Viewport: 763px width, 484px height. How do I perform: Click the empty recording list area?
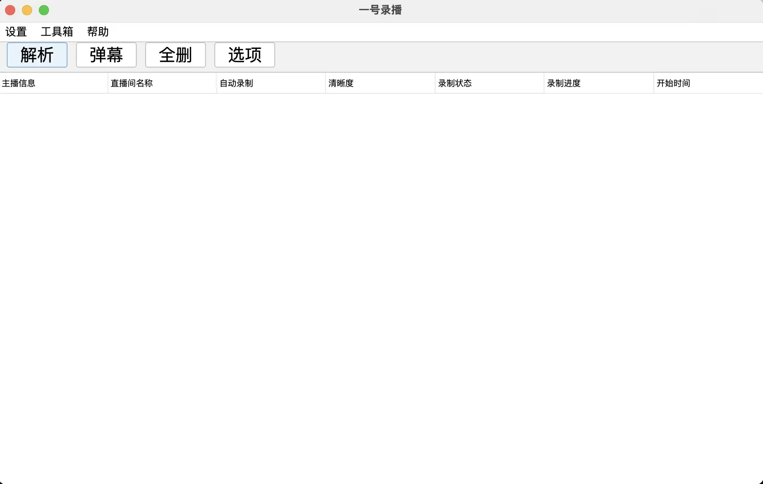click(380, 275)
